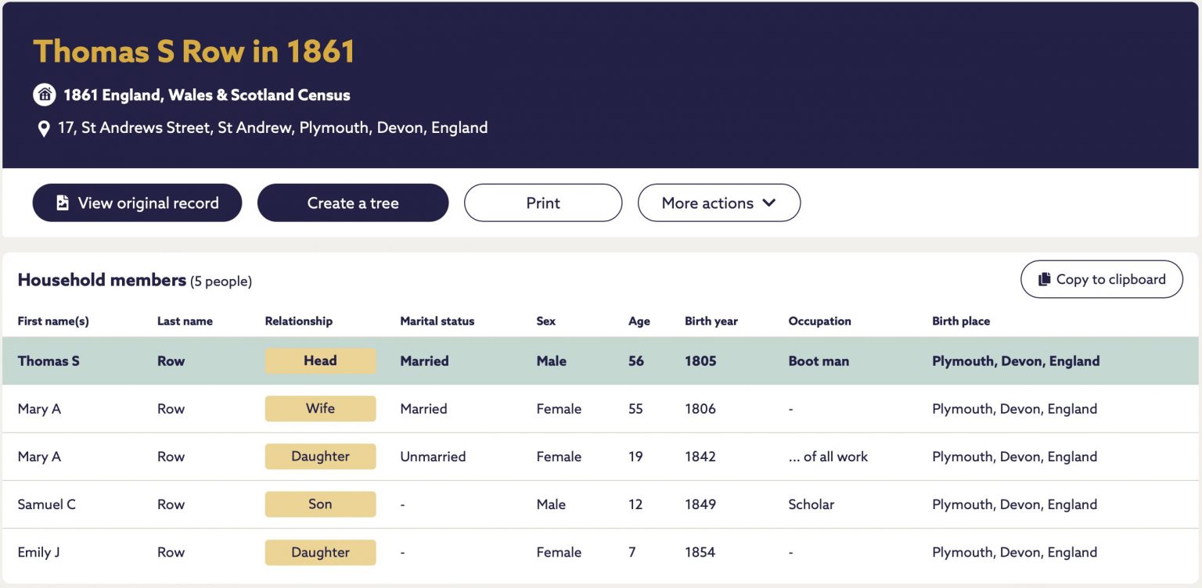Click the Birth year column header

pyautogui.click(x=711, y=321)
